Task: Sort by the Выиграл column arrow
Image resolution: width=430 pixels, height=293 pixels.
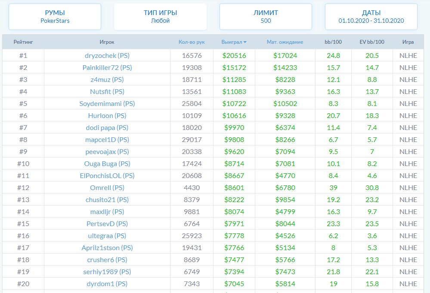Action: (x=245, y=42)
